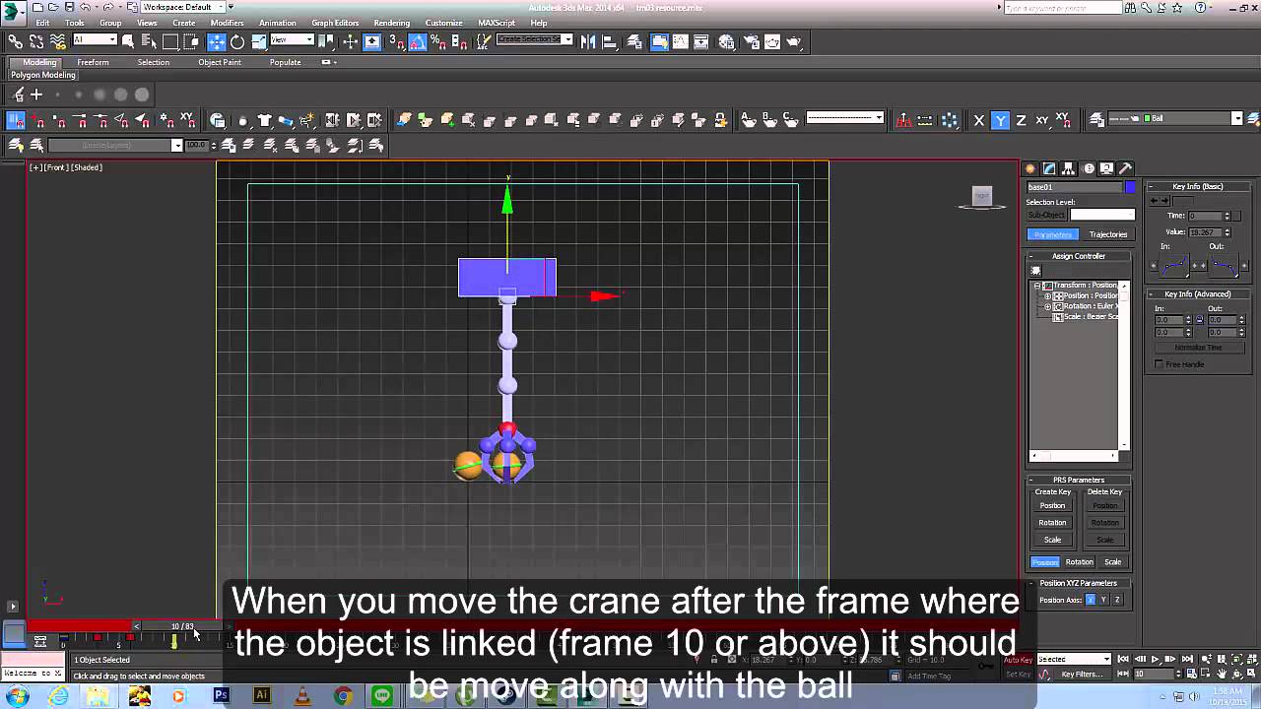Open the Animation menu
1261x709 pixels.
pos(277,23)
